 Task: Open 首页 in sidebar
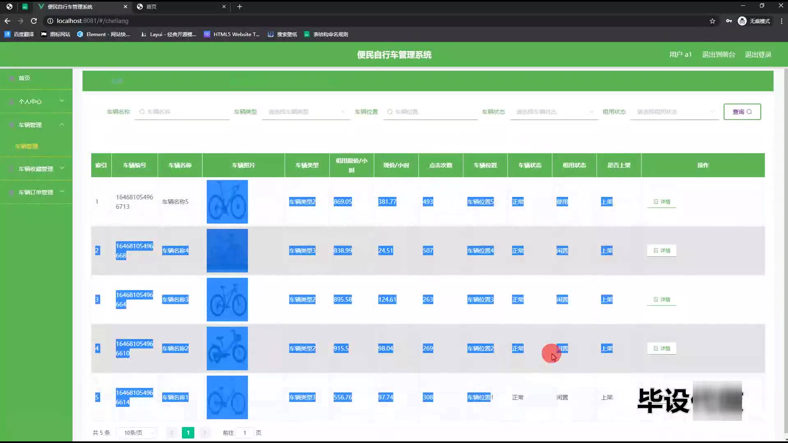pos(36,78)
